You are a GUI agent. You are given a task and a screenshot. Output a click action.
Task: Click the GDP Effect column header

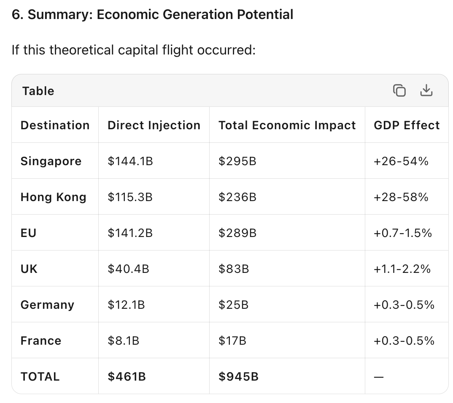(407, 125)
